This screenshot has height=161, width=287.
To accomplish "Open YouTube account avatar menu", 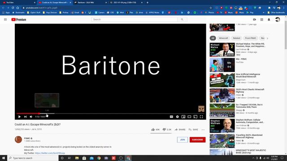I will [278, 20].
